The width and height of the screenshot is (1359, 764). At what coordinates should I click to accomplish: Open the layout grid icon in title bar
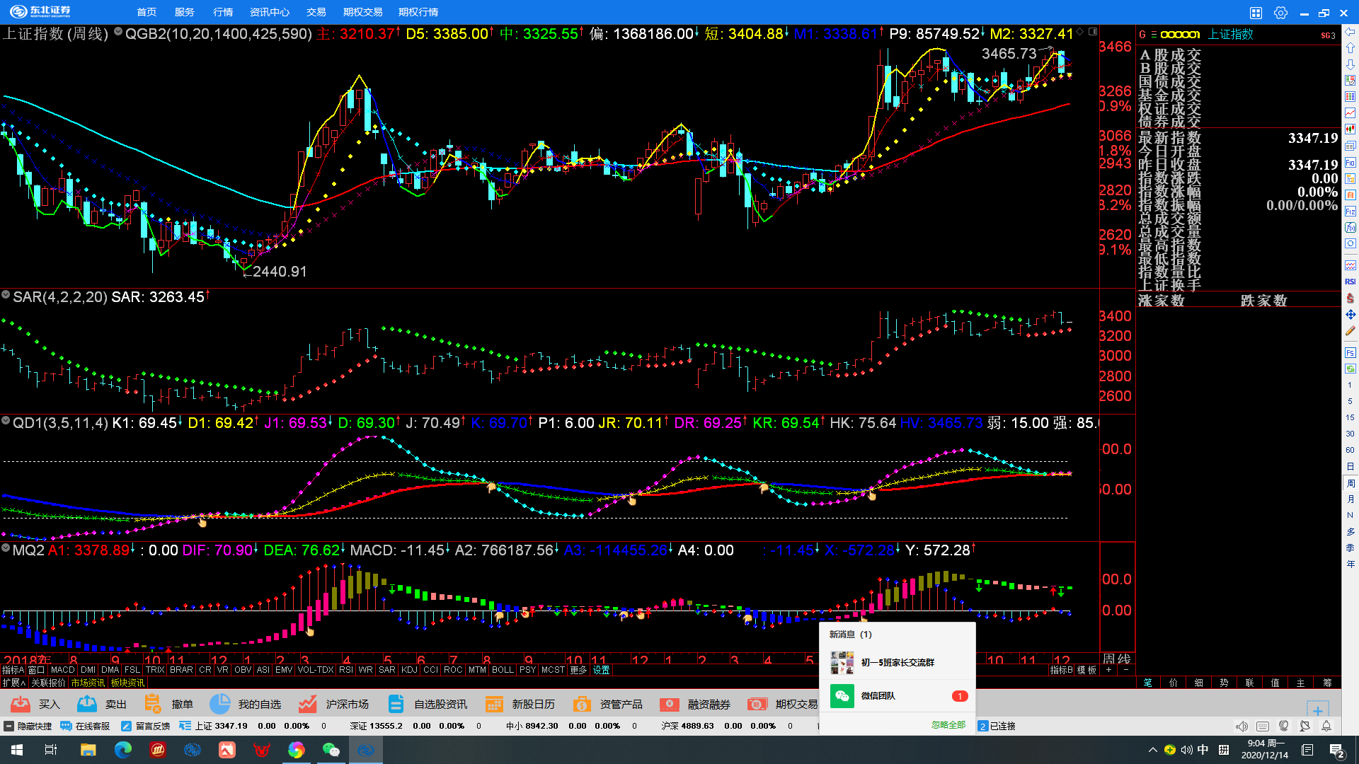click(1256, 13)
